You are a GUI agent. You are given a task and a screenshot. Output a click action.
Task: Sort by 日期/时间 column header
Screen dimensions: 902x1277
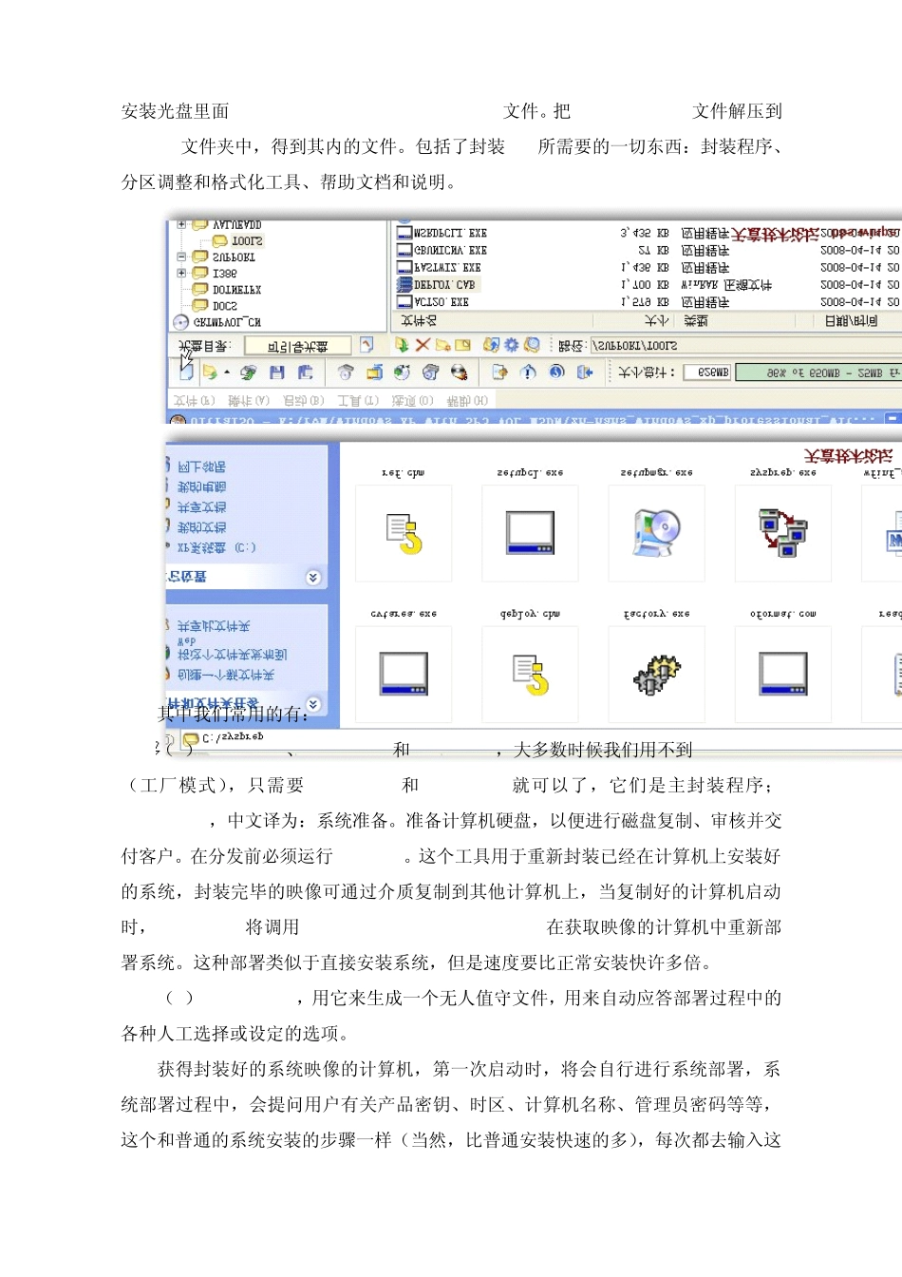tap(851, 321)
